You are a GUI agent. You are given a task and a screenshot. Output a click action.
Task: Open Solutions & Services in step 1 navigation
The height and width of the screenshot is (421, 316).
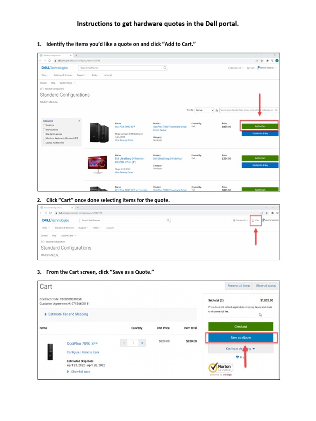[63, 75]
